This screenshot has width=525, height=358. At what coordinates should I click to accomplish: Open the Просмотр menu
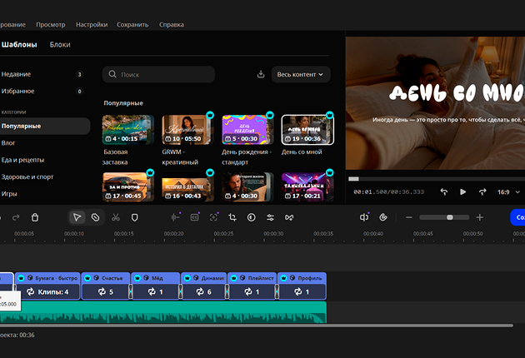click(x=51, y=25)
